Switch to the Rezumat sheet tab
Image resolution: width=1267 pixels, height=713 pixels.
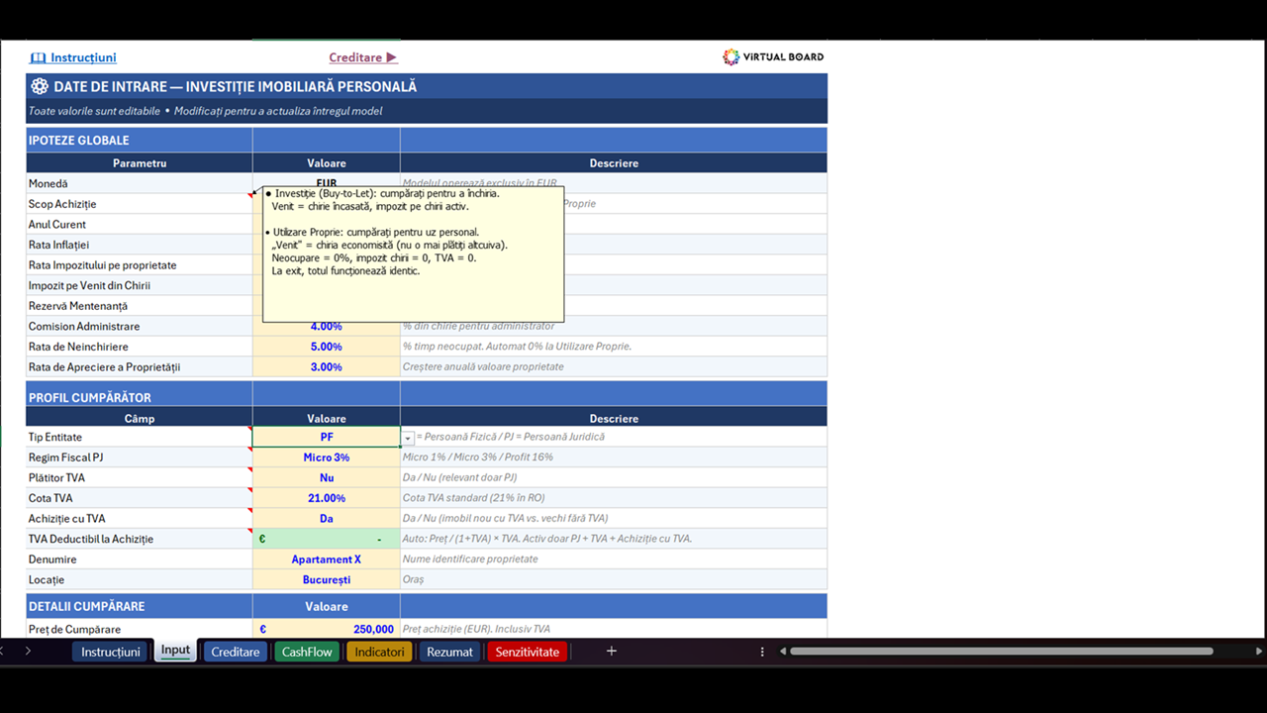449,652
